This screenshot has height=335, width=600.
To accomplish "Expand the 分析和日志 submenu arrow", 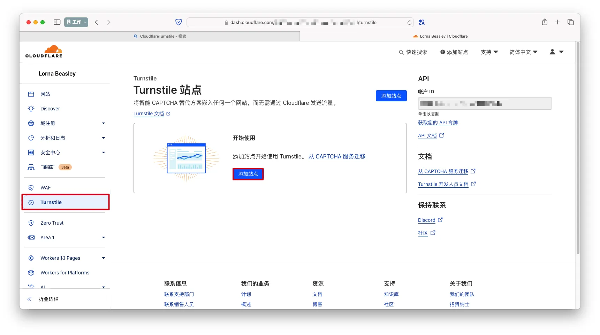I will (104, 138).
